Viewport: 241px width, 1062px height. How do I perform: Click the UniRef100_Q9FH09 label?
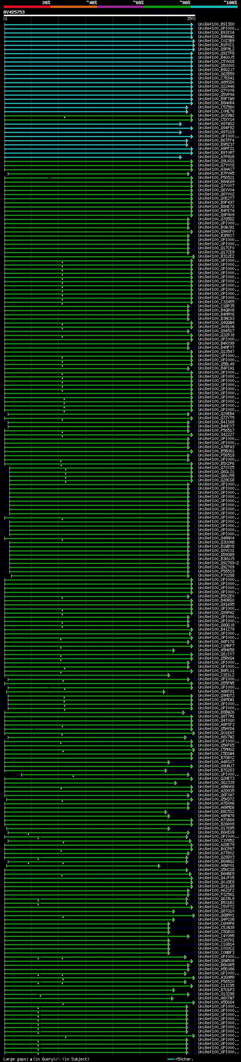[216, 215]
